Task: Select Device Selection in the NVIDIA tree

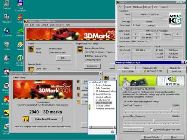Action: pos(103,85)
